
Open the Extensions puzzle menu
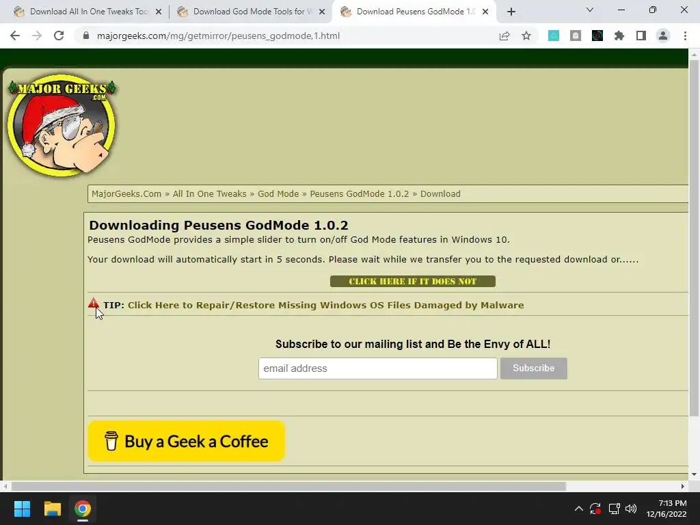click(619, 36)
